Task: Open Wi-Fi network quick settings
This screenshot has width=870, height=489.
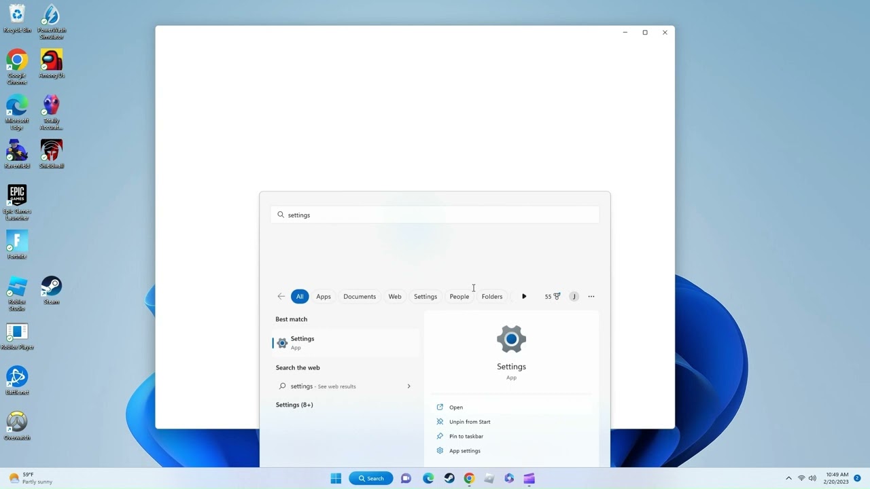Action: pyautogui.click(x=801, y=478)
